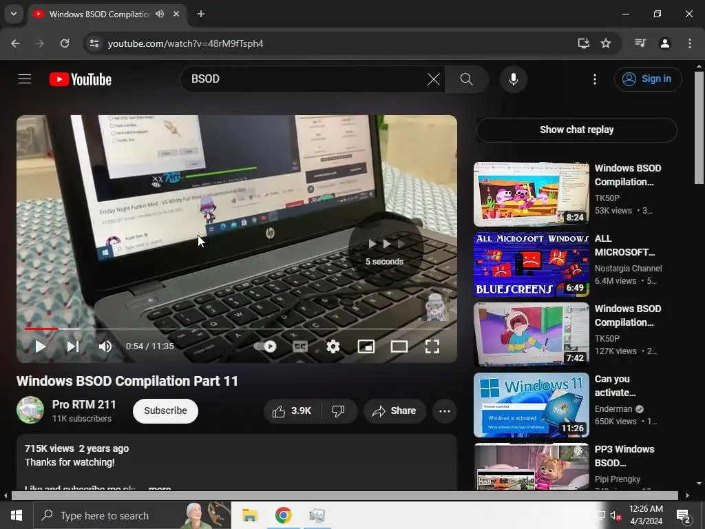Open PP3 Windows BSOD video title
Viewport: 705px width, 529px height.
pyautogui.click(x=624, y=456)
